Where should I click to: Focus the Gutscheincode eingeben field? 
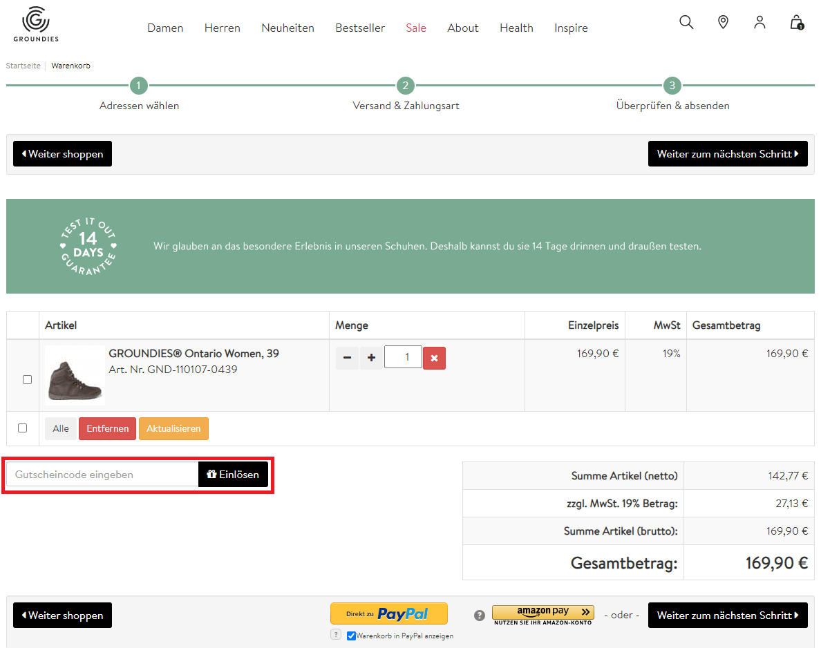(x=102, y=474)
